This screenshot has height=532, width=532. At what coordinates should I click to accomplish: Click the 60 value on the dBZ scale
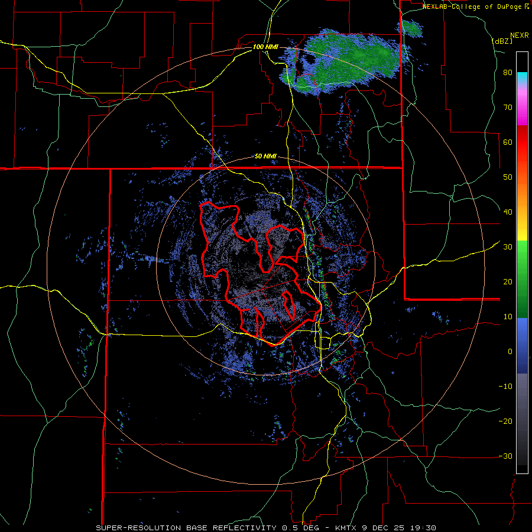tap(508, 142)
